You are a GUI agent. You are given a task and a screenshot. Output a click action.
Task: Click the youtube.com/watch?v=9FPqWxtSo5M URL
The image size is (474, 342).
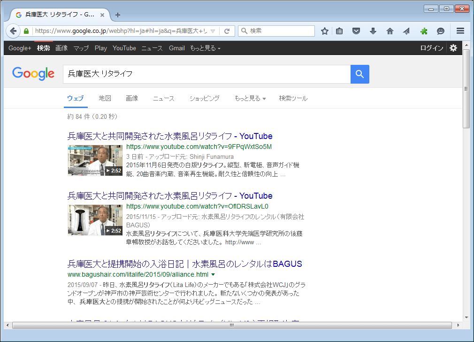[199, 147]
